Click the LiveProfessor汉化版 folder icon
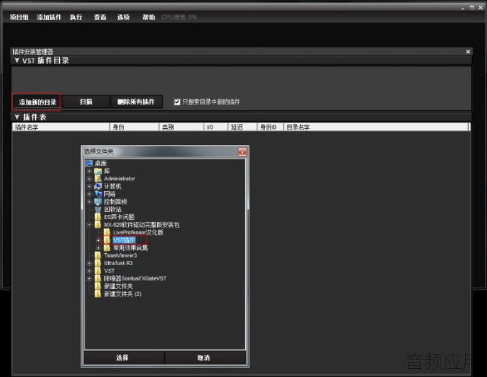Image resolution: width=487 pixels, height=377 pixels. (x=107, y=232)
